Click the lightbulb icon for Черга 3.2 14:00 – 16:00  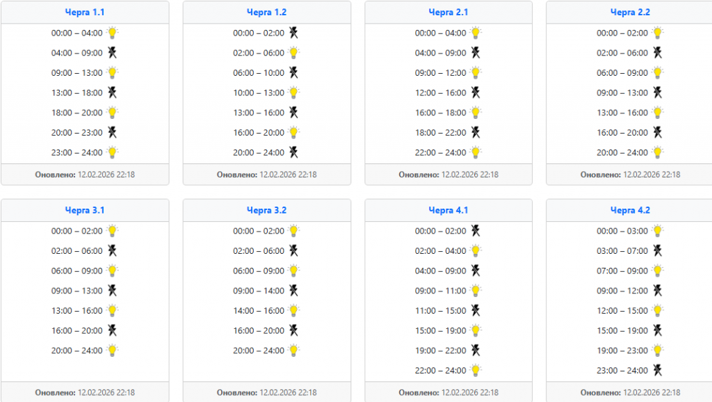[x=294, y=311]
